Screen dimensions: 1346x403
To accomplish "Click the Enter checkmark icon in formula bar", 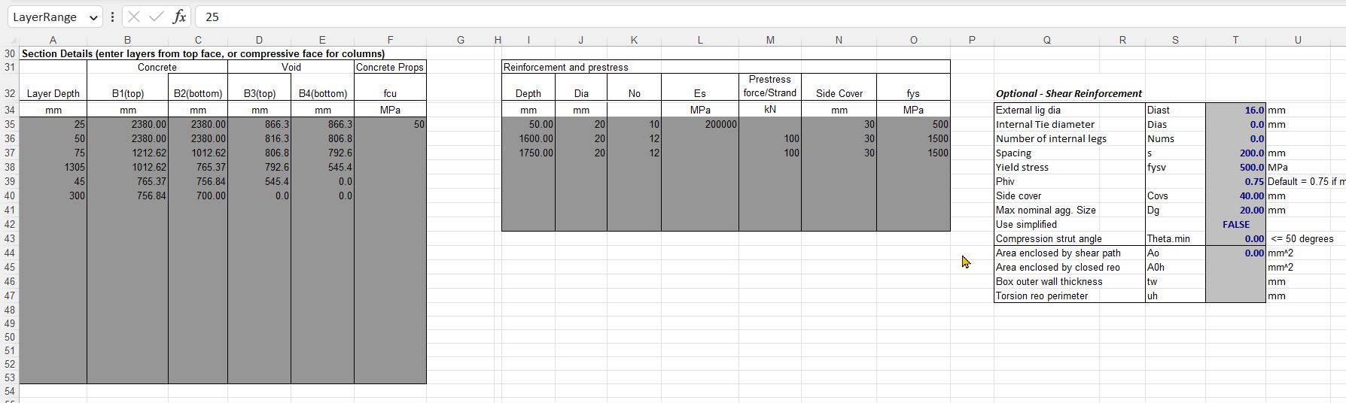I will coord(156,17).
